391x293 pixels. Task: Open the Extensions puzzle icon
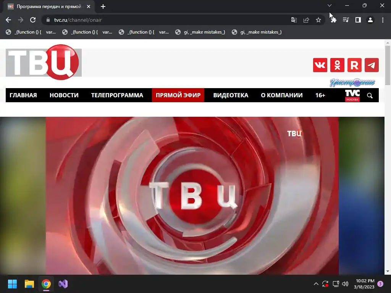click(x=334, y=20)
